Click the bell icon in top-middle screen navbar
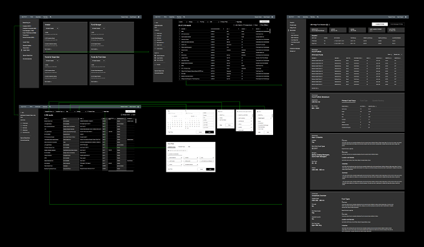 (272, 17)
